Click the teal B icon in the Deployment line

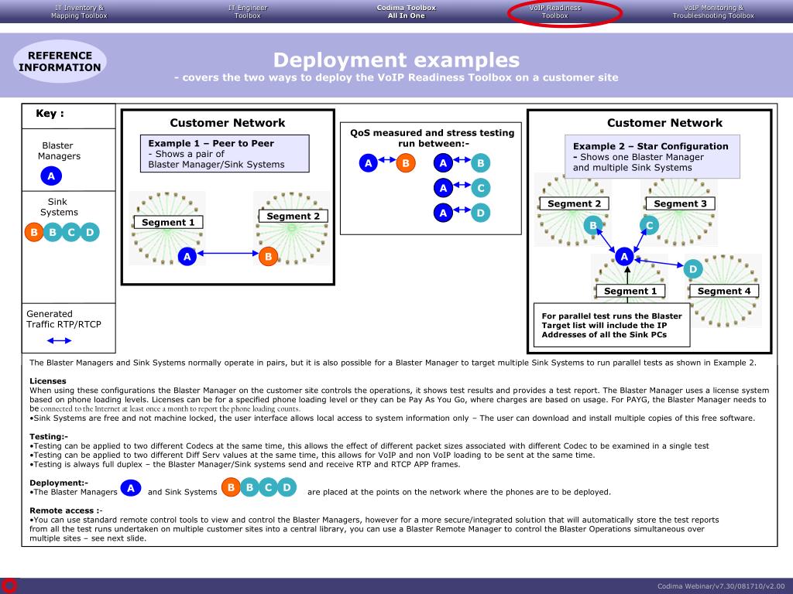[250, 487]
